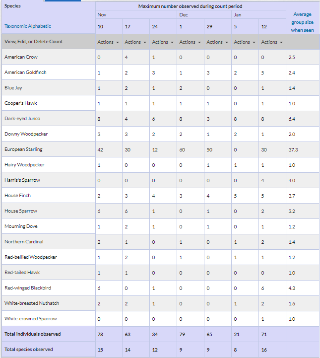Viewport: 320px width, 358px height.
Task: Open Actions dropdown for Nov 24 count
Action: click(x=163, y=42)
